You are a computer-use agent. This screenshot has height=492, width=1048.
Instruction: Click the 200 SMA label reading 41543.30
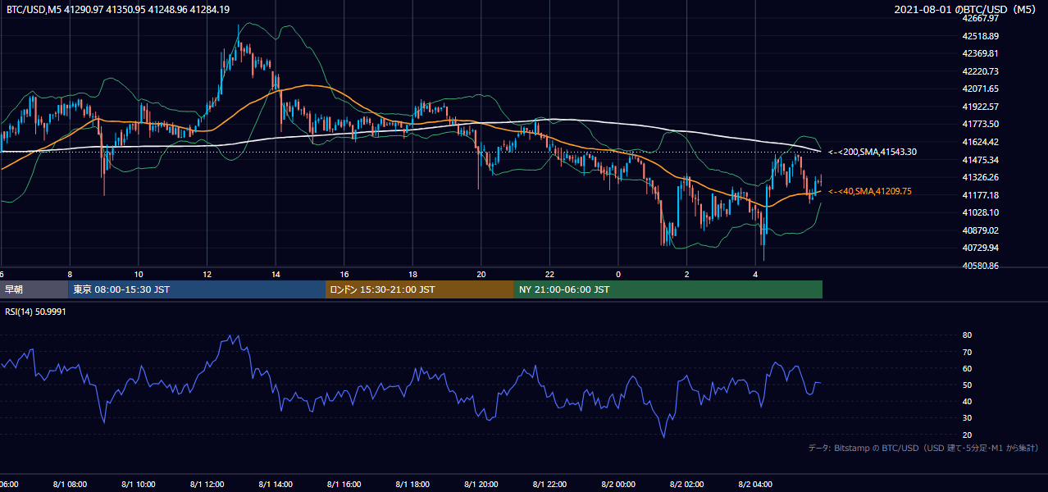coord(873,152)
